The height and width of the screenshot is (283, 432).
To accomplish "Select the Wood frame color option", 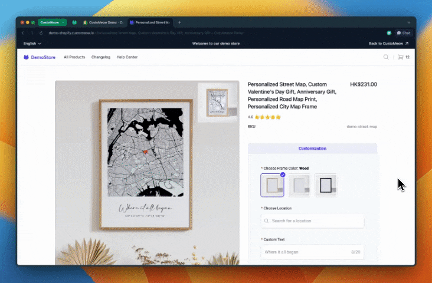I will (272, 185).
